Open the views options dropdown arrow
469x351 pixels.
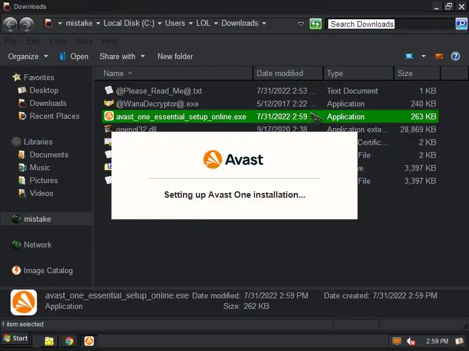coord(423,56)
